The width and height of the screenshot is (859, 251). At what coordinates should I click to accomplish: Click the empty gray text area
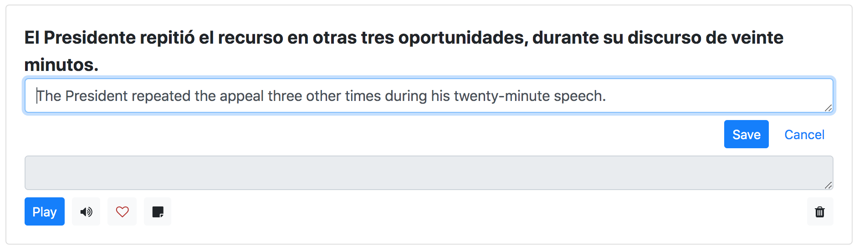point(429,173)
